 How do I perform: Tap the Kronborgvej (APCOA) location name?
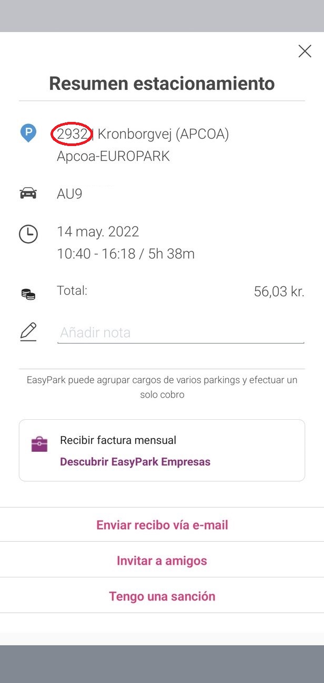(163, 134)
